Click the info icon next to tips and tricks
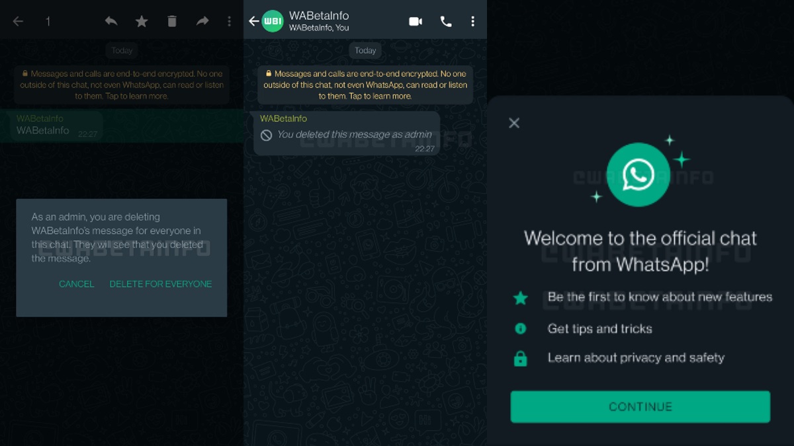This screenshot has height=446, width=794. (521, 328)
